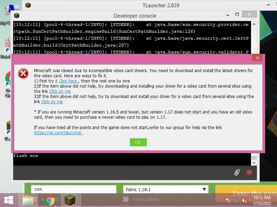Click the network tray icon
This screenshot has height=207, width=277.
(x=236, y=200)
